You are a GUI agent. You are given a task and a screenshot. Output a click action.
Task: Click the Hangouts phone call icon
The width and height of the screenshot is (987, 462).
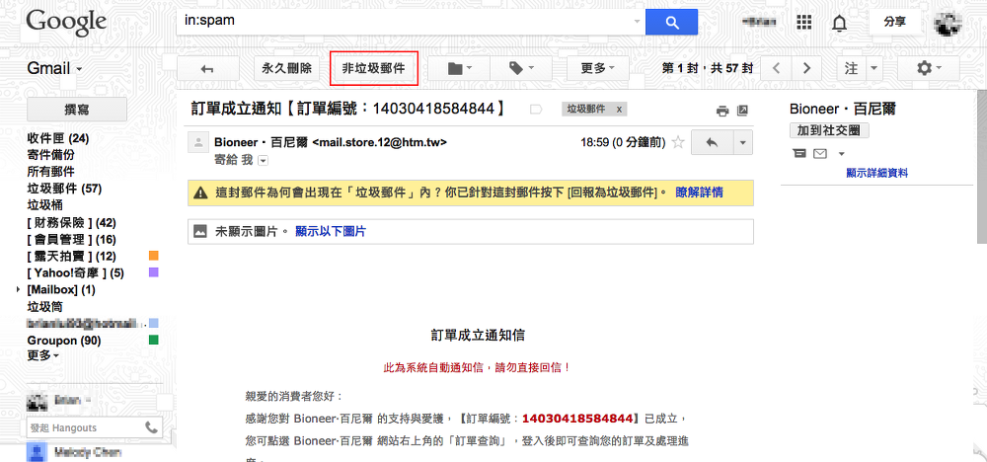point(151,427)
